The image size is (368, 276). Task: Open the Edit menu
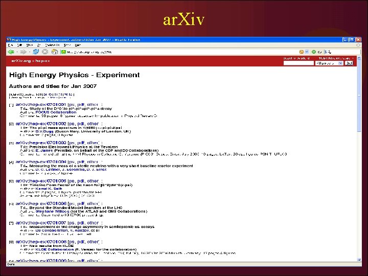point(19,45)
